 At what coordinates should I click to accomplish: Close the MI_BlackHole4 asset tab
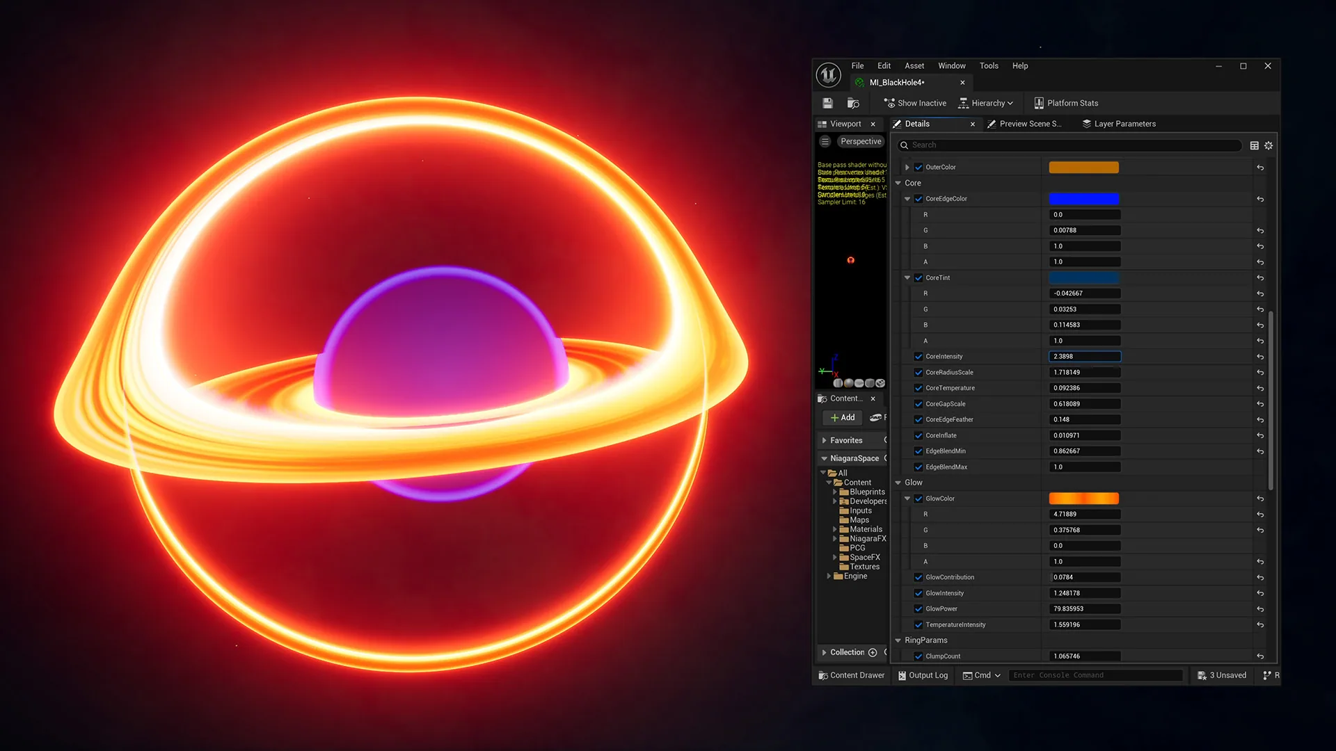pos(962,83)
